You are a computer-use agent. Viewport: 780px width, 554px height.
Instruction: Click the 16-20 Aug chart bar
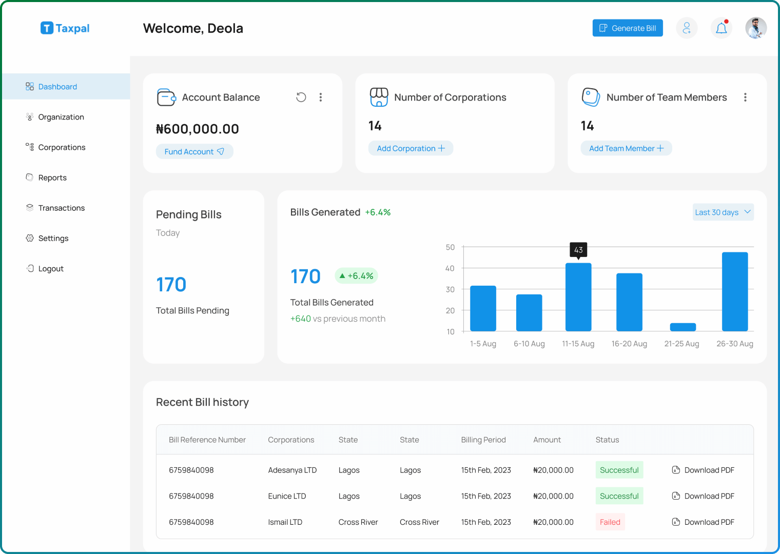(629, 302)
